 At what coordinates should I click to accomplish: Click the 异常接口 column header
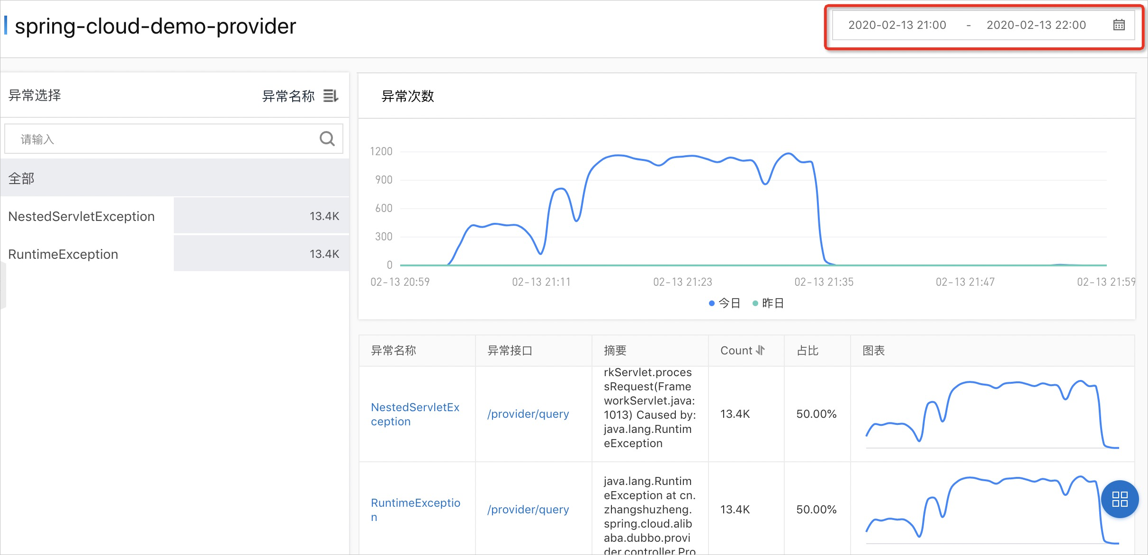coord(510,351)
